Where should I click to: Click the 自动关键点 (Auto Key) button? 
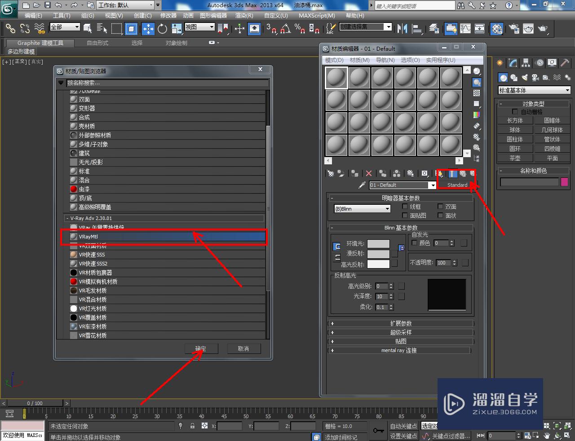[403, 426]
